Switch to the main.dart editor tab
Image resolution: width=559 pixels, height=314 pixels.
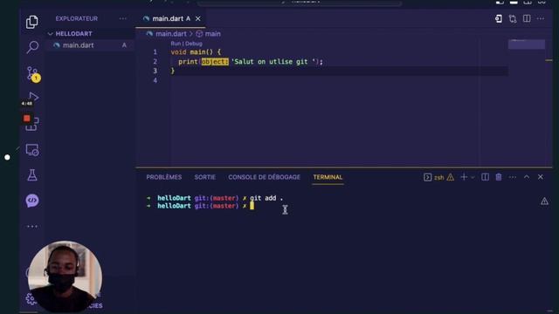(x=171, y=18)
